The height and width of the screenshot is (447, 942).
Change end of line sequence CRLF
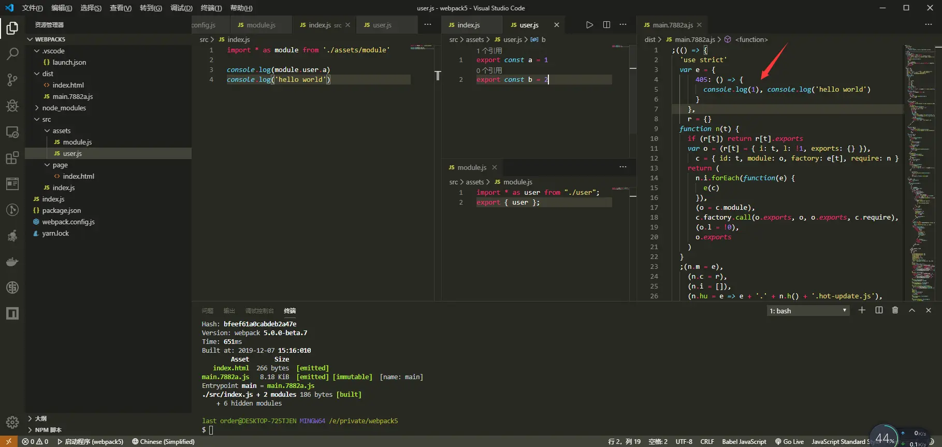(707, 442)
